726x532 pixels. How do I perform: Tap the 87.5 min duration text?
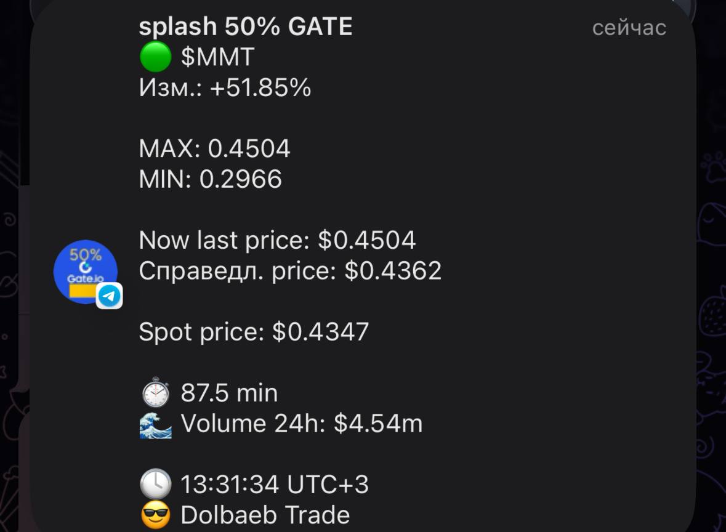pyautogui.click(x=229, y=393)
